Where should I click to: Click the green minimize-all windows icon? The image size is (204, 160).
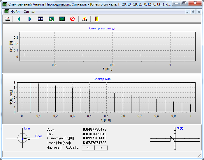pyautogui.click(x=62, y=19)
